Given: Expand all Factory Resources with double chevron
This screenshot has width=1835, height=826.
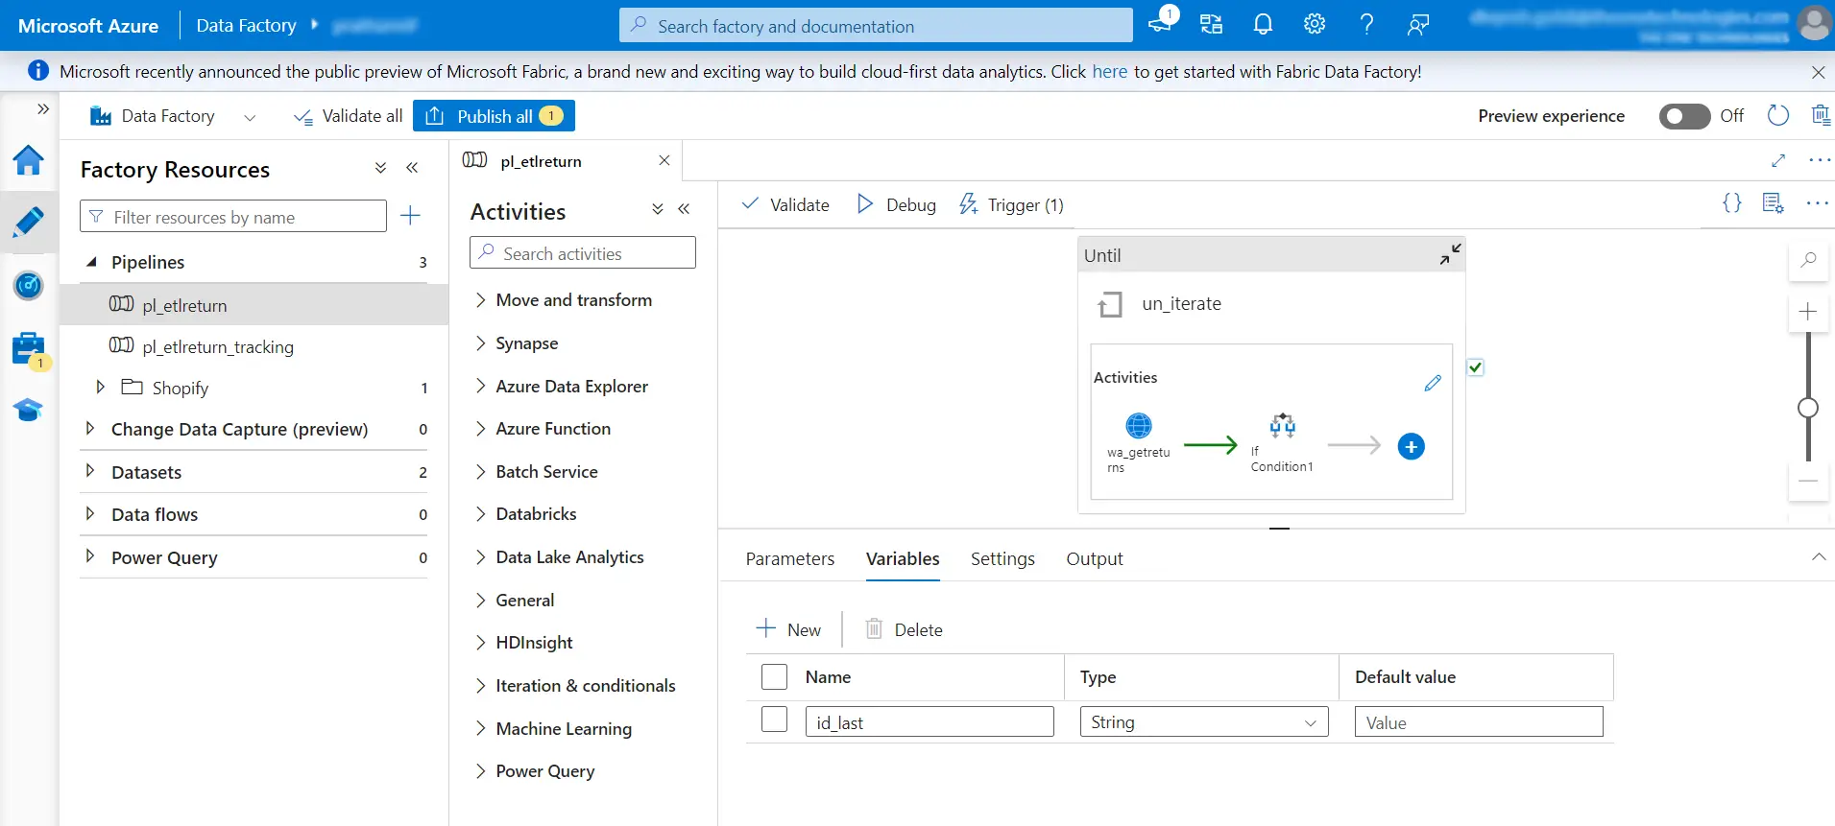Looking at the screenshot, I should tap(380, 168).
